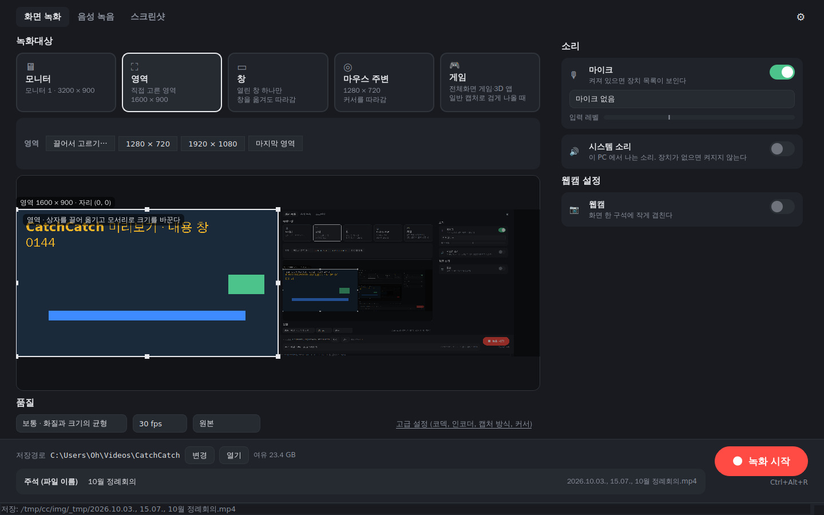Click 열기 to open save folder
The height and width of the screenshot is (515, 824).
pos(234,455)
